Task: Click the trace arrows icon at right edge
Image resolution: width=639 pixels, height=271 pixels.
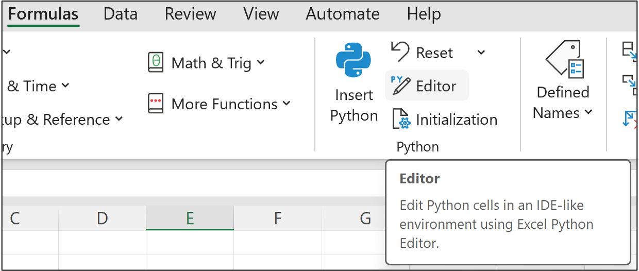Action: point(630,49)
